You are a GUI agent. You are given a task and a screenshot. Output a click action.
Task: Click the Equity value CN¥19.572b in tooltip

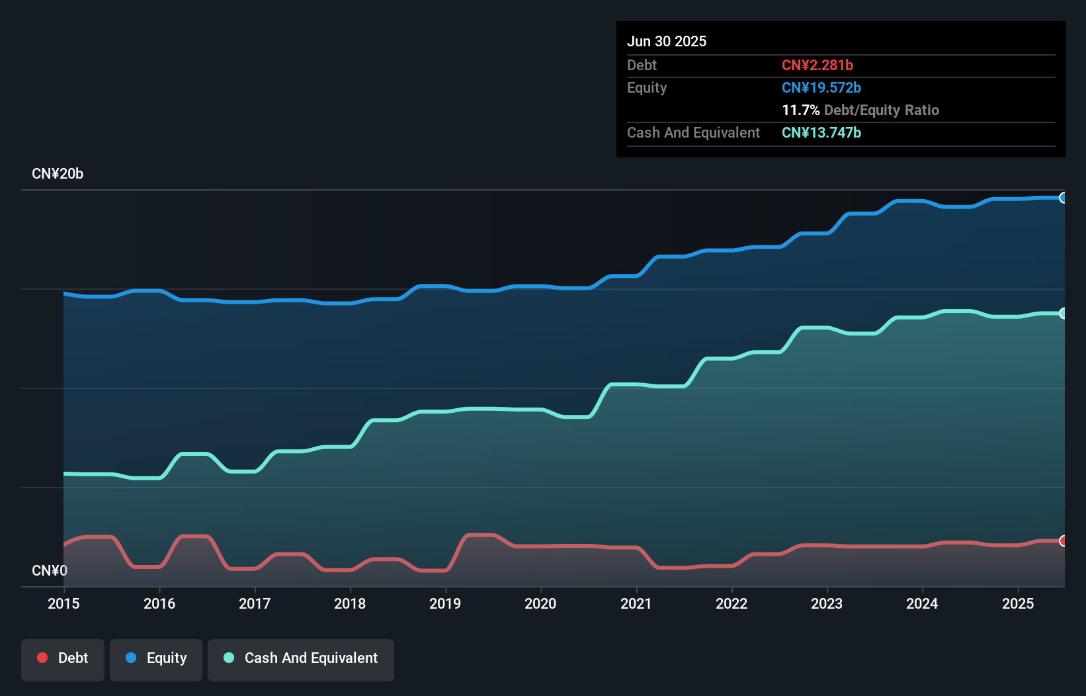[x=821, y=87]
